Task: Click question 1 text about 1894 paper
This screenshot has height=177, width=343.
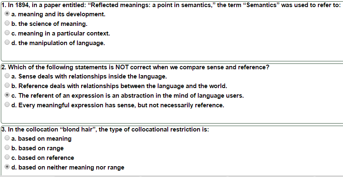Action: click(x=171, y=5)
